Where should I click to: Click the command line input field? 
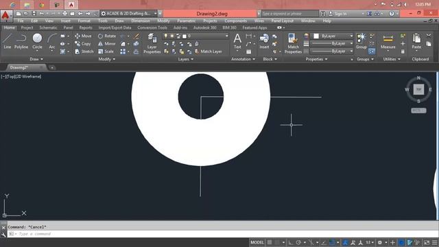click(223, 233)
